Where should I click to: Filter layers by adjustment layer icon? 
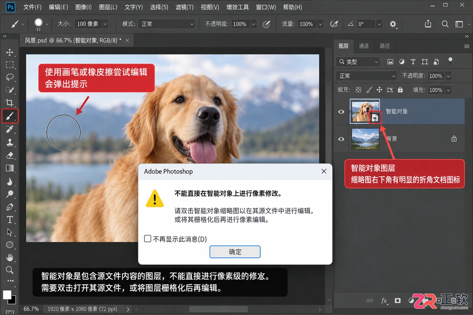[x=402, y=62]
